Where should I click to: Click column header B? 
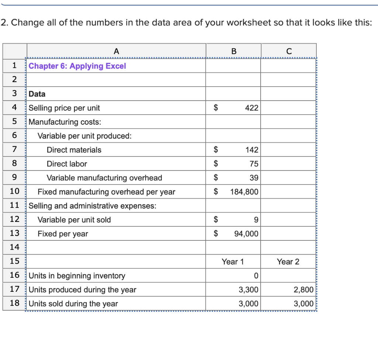coord(233,51)
